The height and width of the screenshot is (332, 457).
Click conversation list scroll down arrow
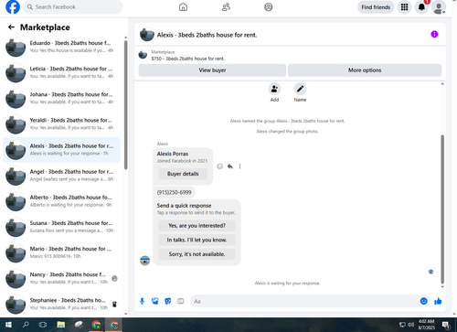125,314
